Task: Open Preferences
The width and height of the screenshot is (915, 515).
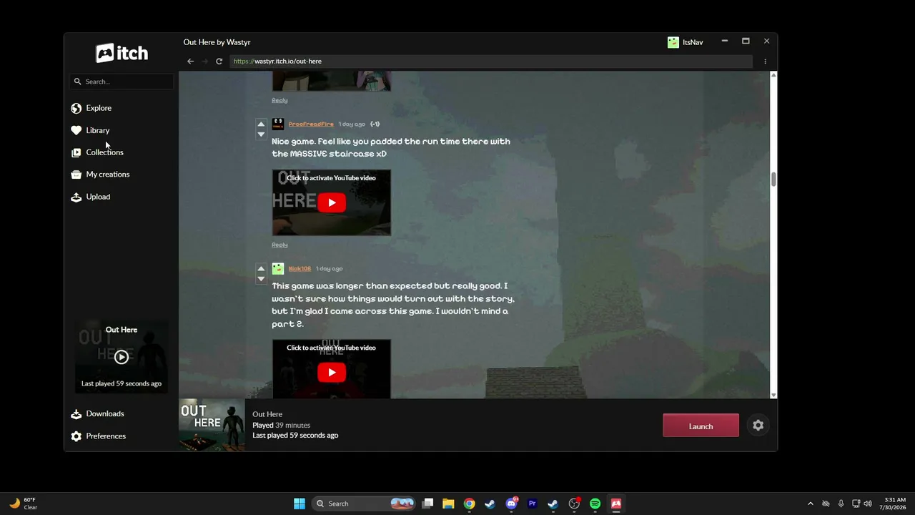Action: click(105, 436)
